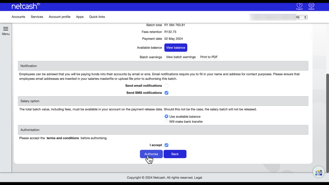This screenshot has width=329, height=185.
Task: Click the Authorisation section header
Action: pos(163,130)
